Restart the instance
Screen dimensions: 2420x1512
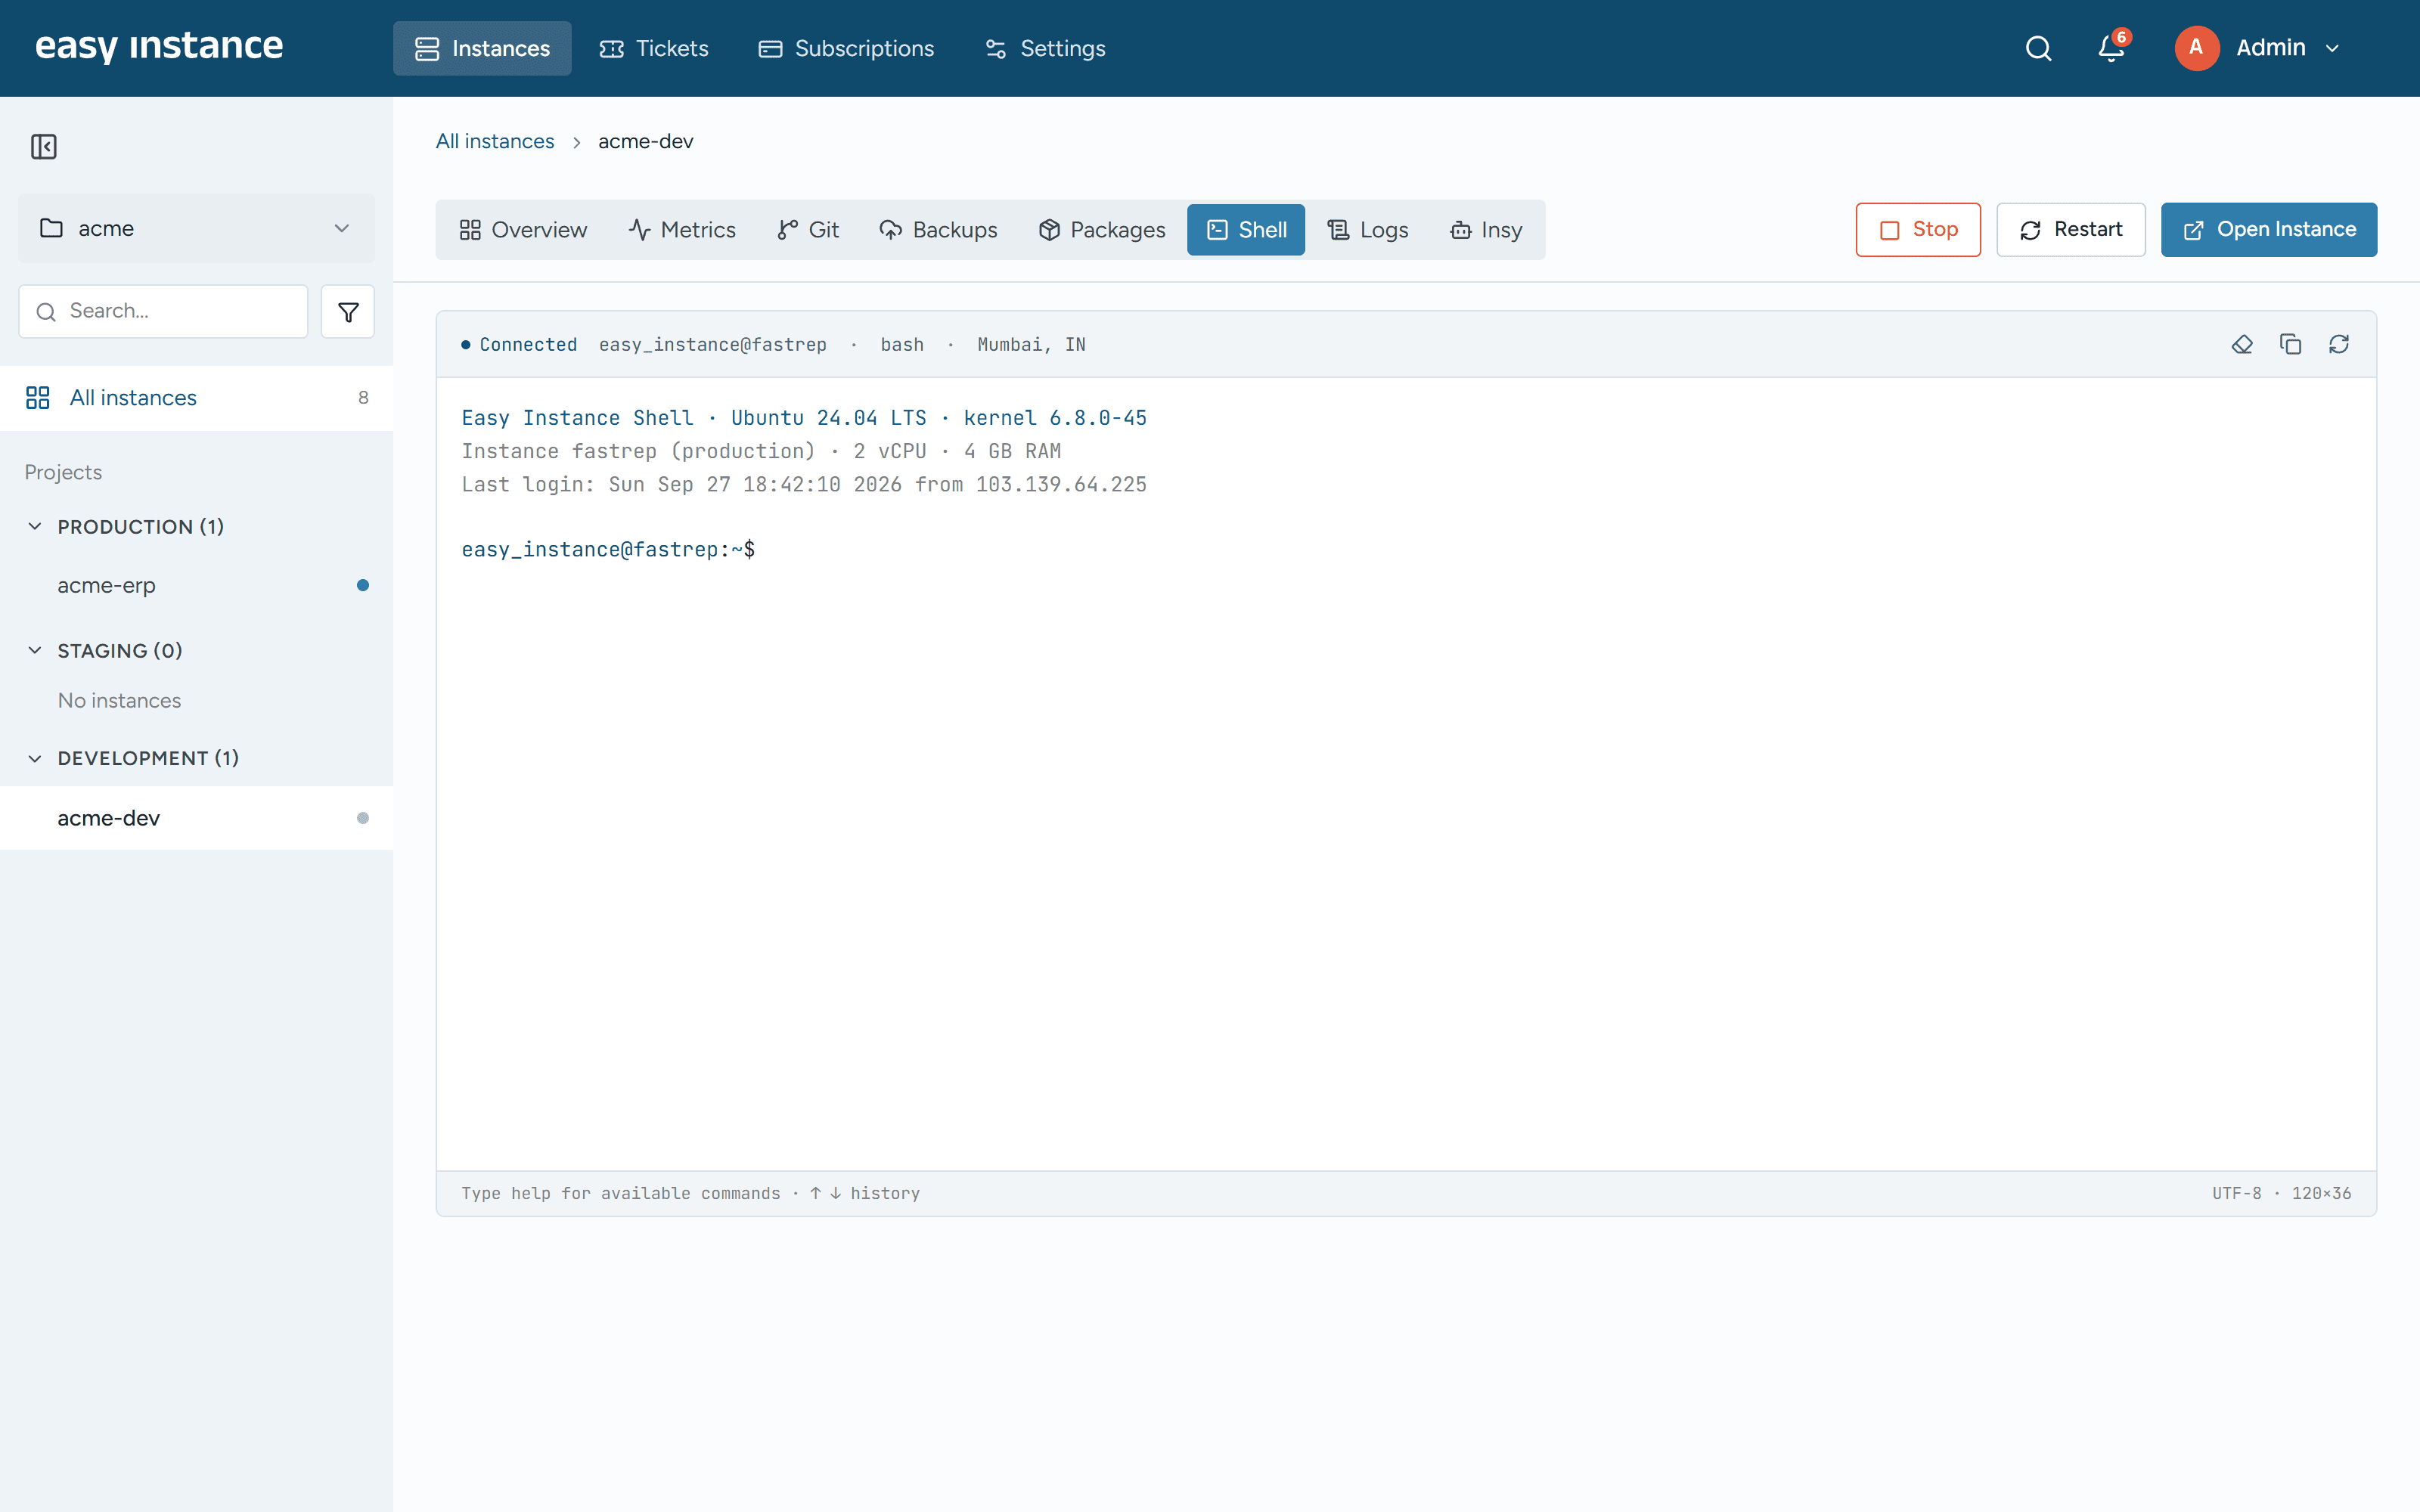2071,230
